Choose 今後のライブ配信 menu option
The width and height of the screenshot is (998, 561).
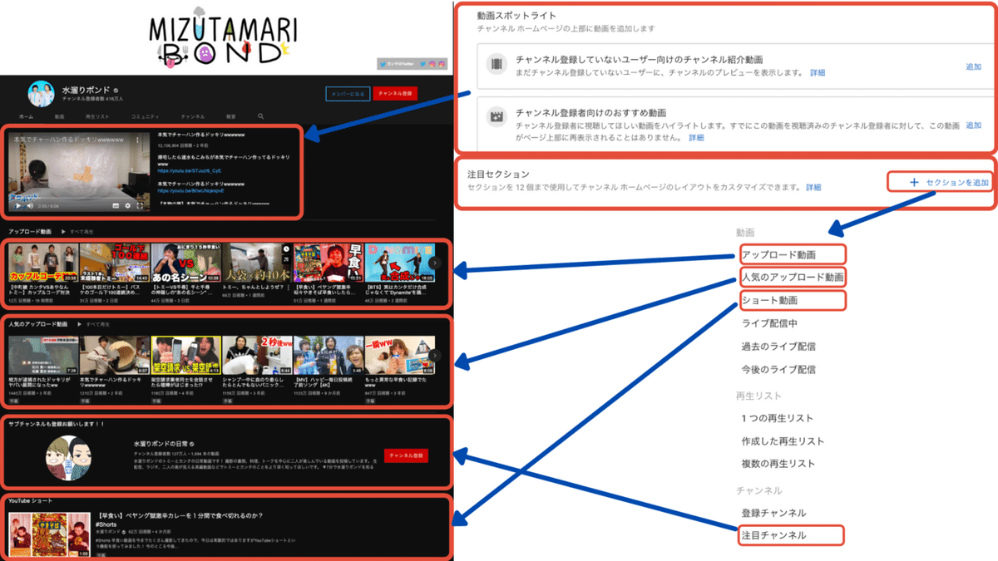[778, 369]
